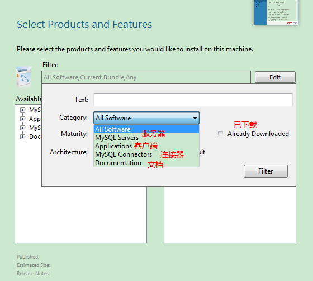
Task: Expand the Applications tree node
Action: click(22, 119)
